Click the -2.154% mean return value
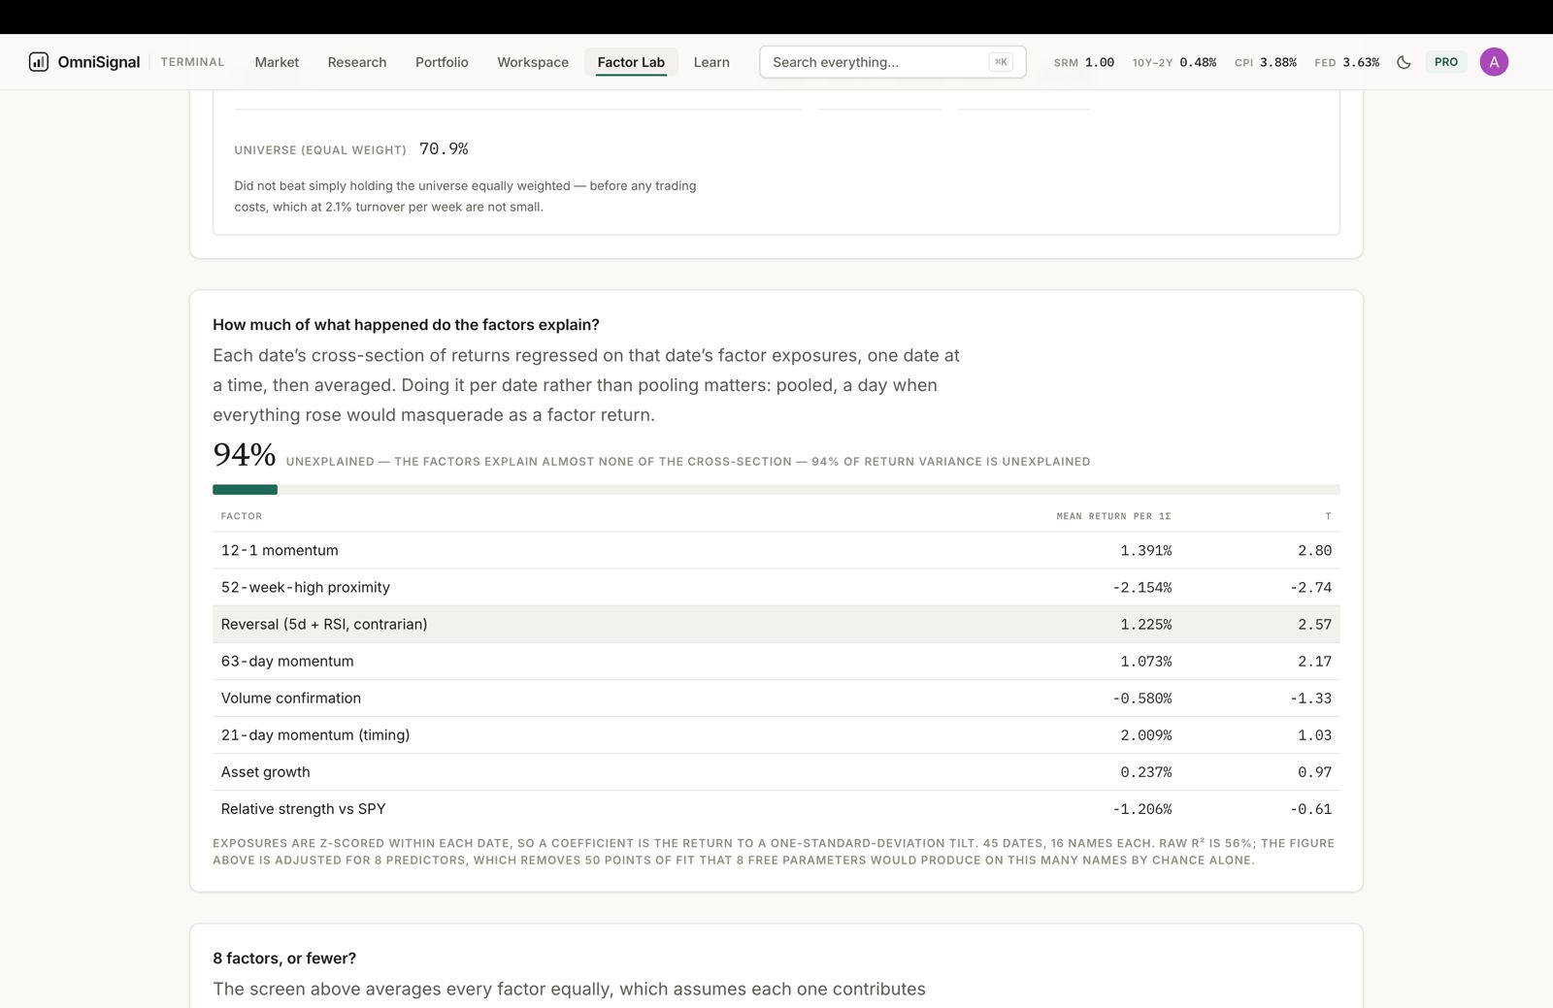This screenshot has width=1553, height=1008. [x=1142, y=587]
